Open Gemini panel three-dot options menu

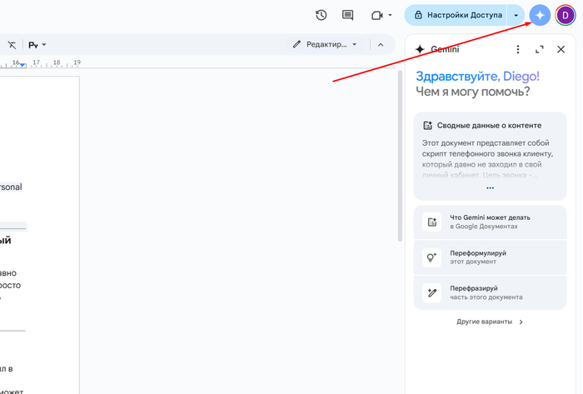point(518,49)
